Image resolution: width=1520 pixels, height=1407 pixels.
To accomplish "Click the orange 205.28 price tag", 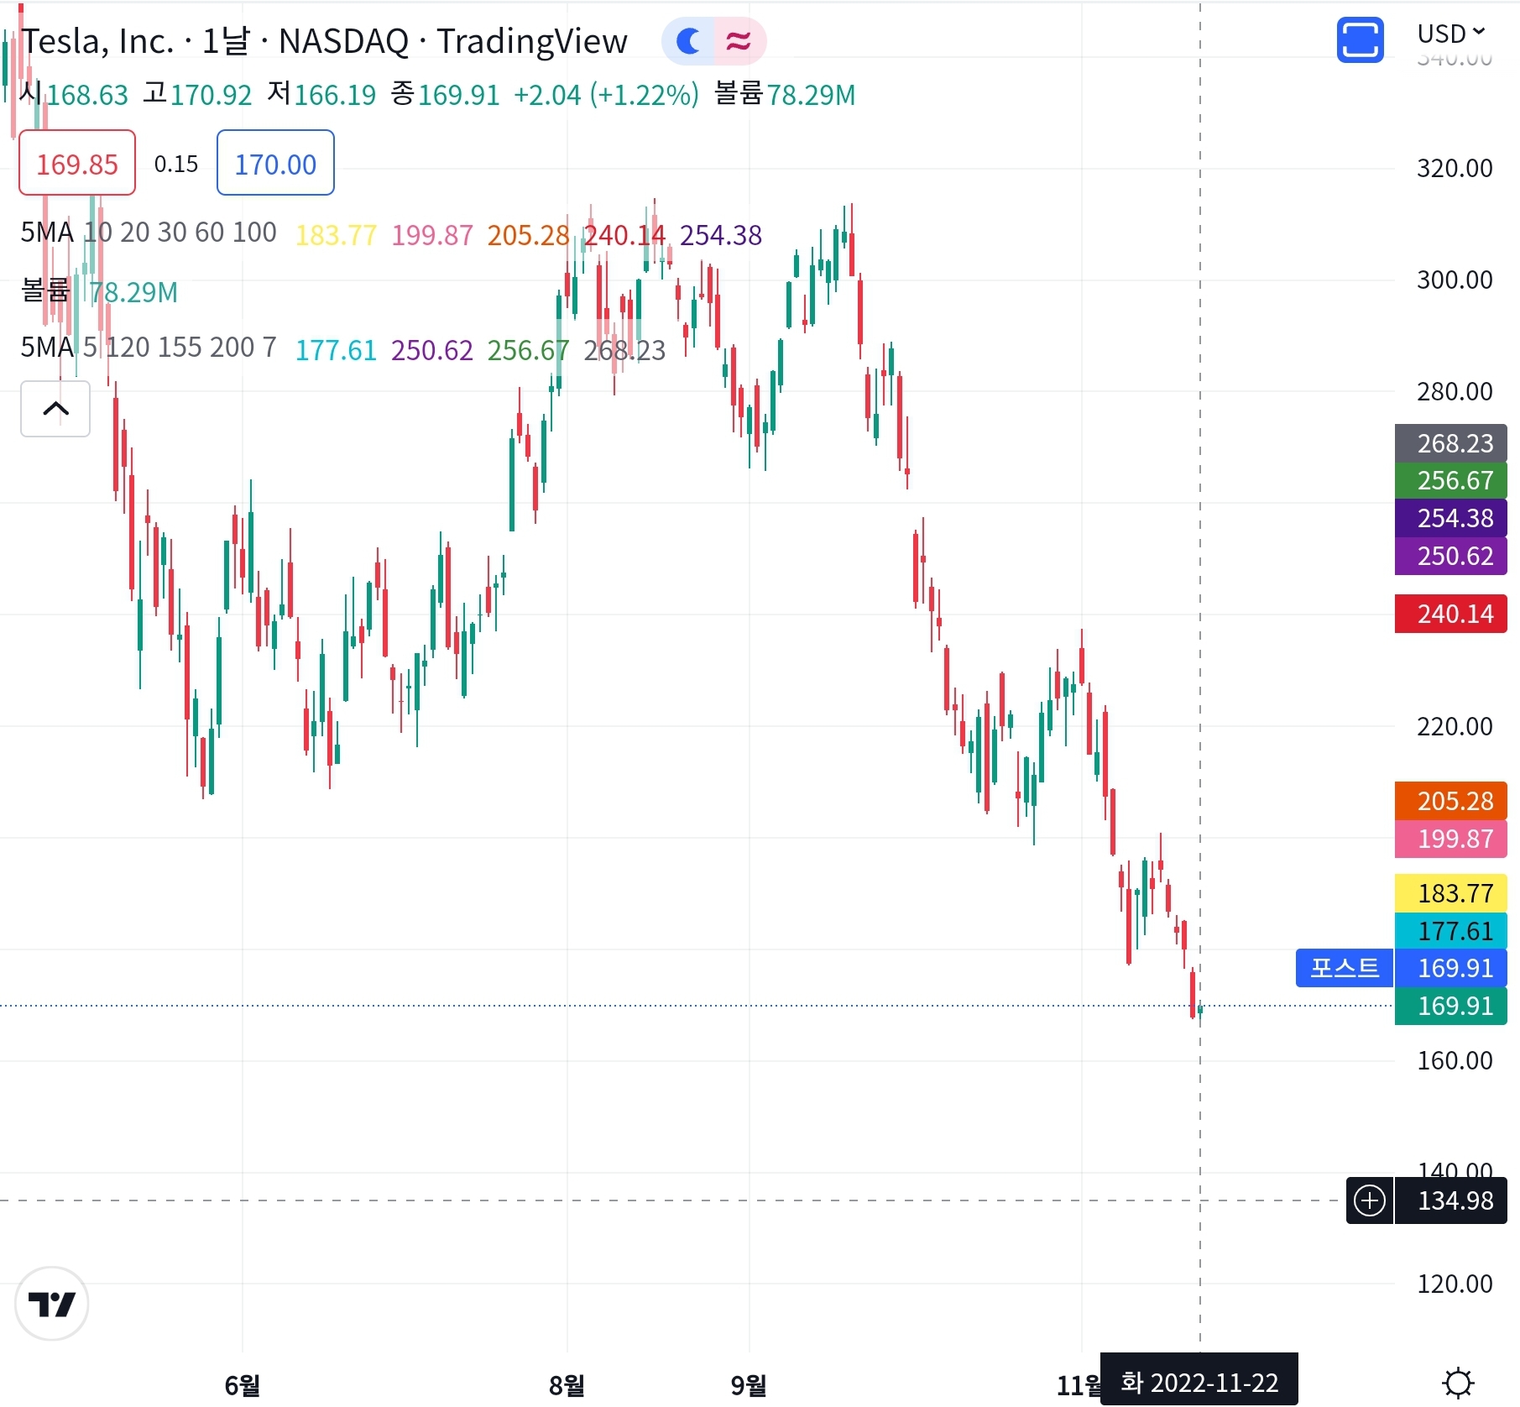I will (x=1451, y=801).
